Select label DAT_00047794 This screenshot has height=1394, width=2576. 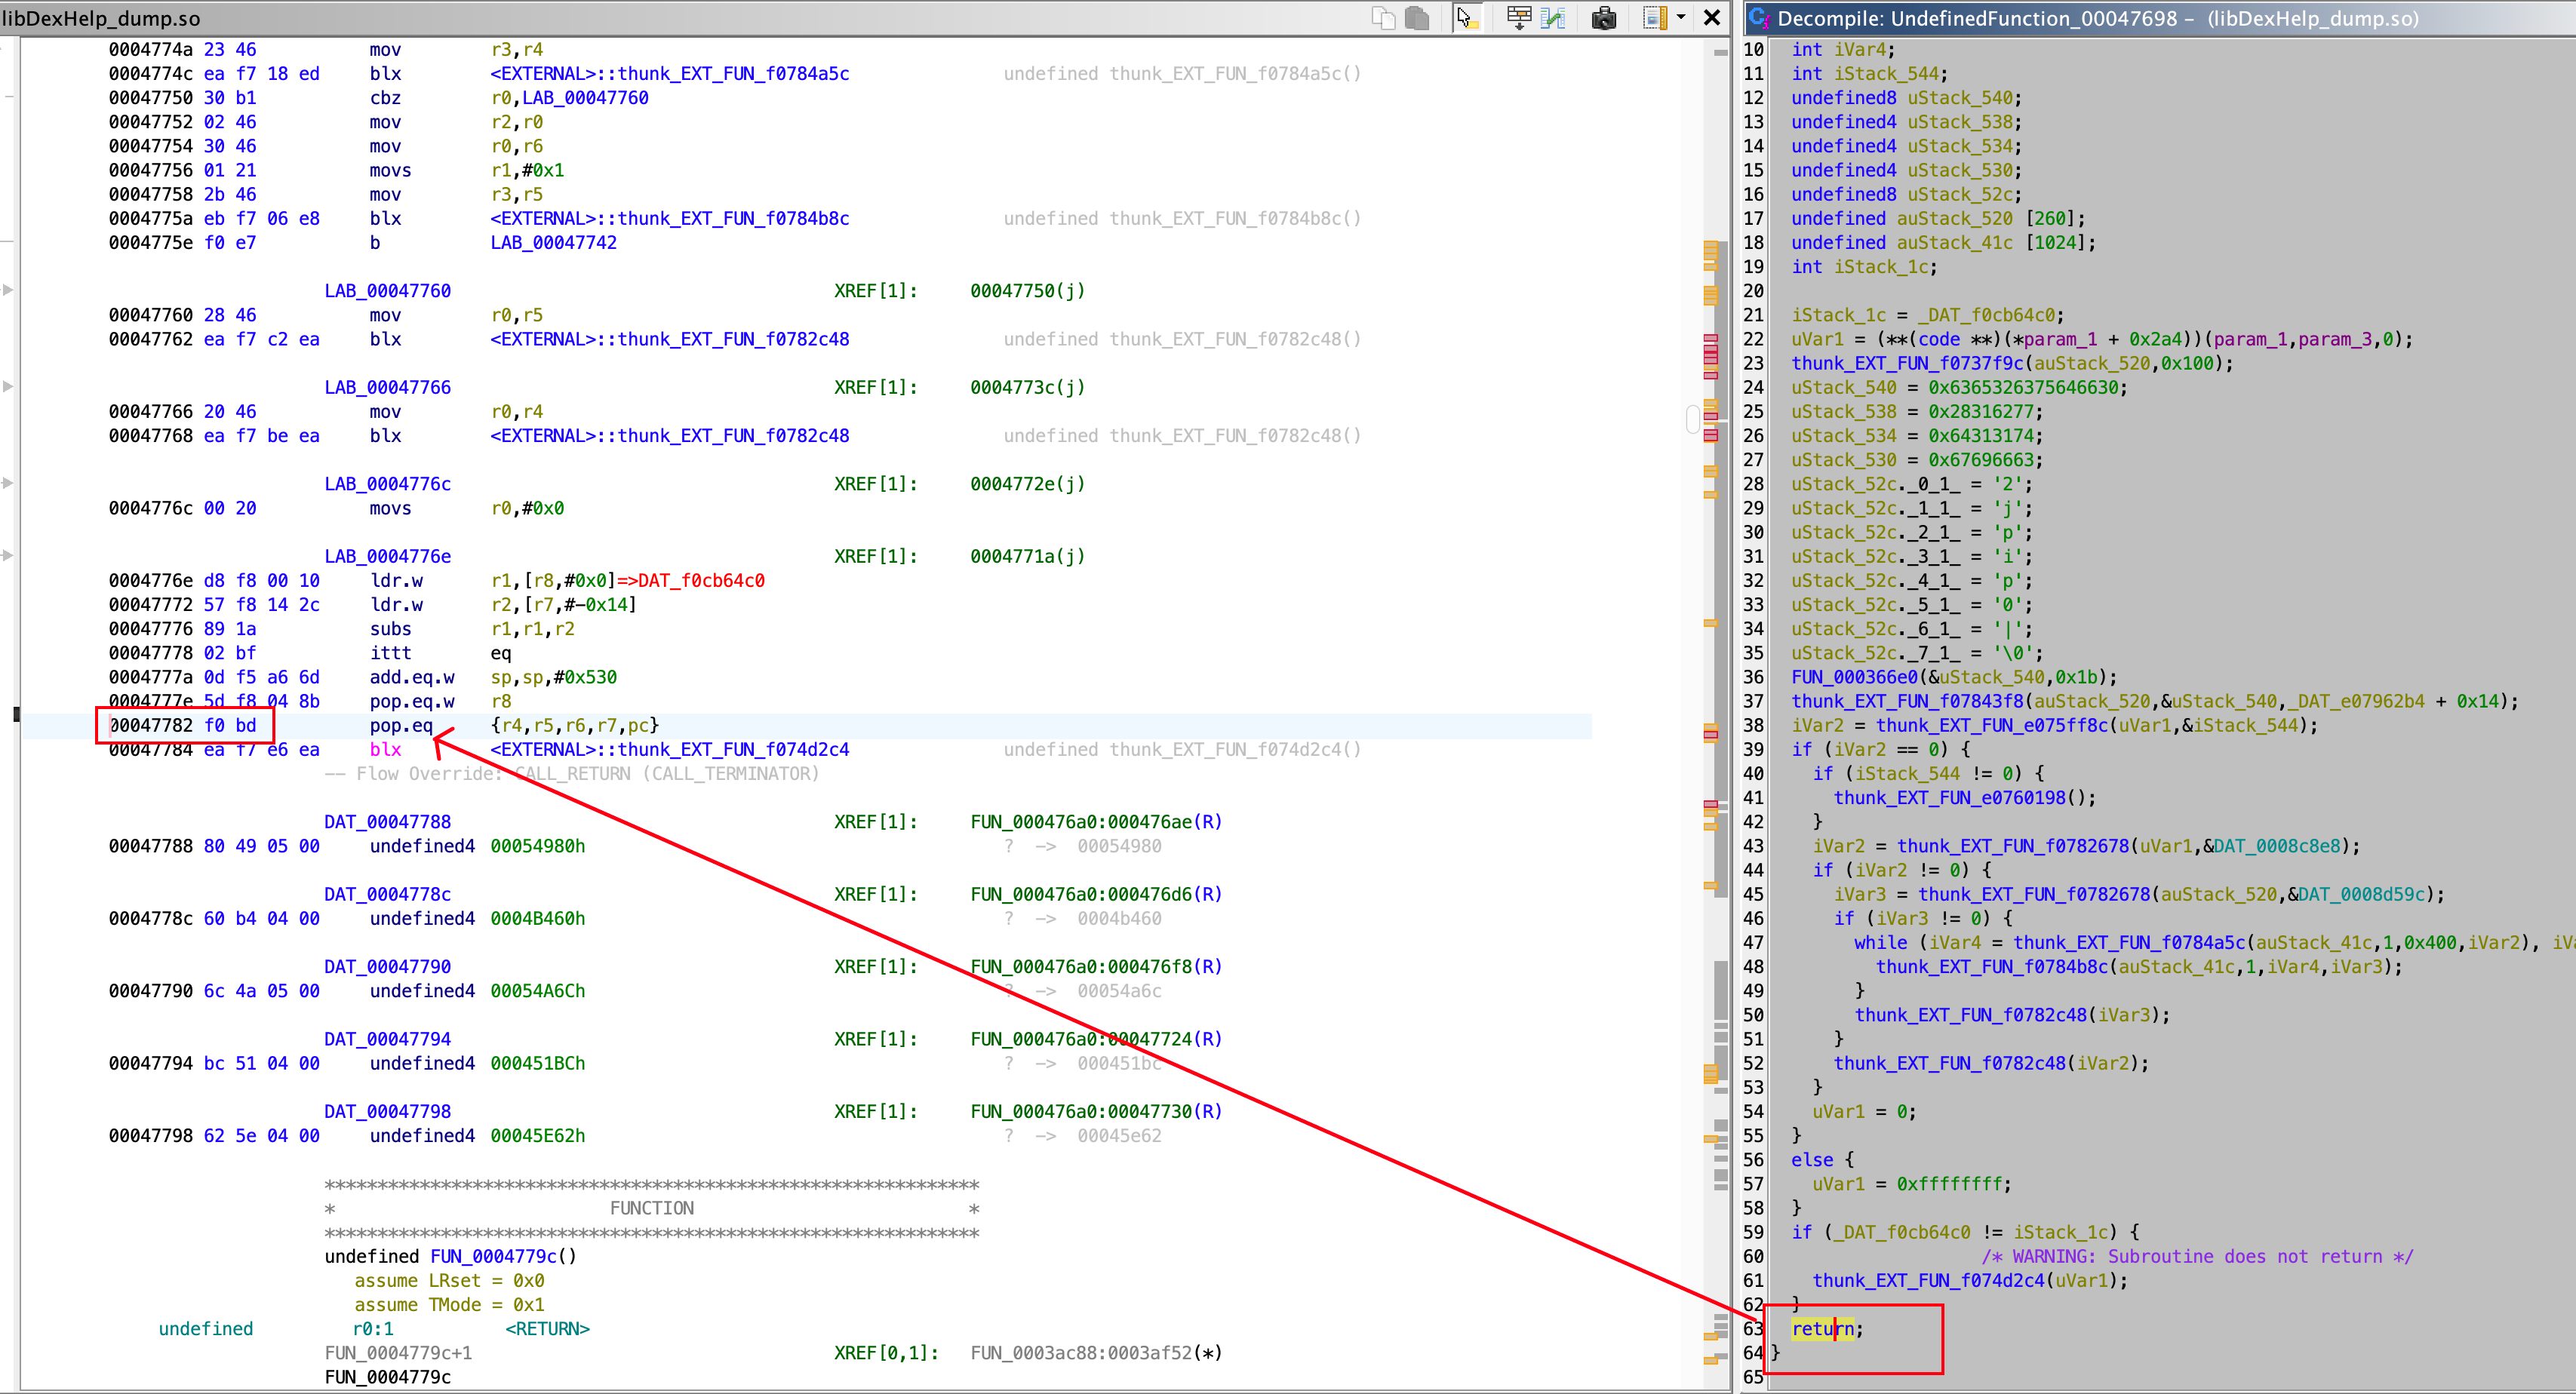(x=387, y=1039)
